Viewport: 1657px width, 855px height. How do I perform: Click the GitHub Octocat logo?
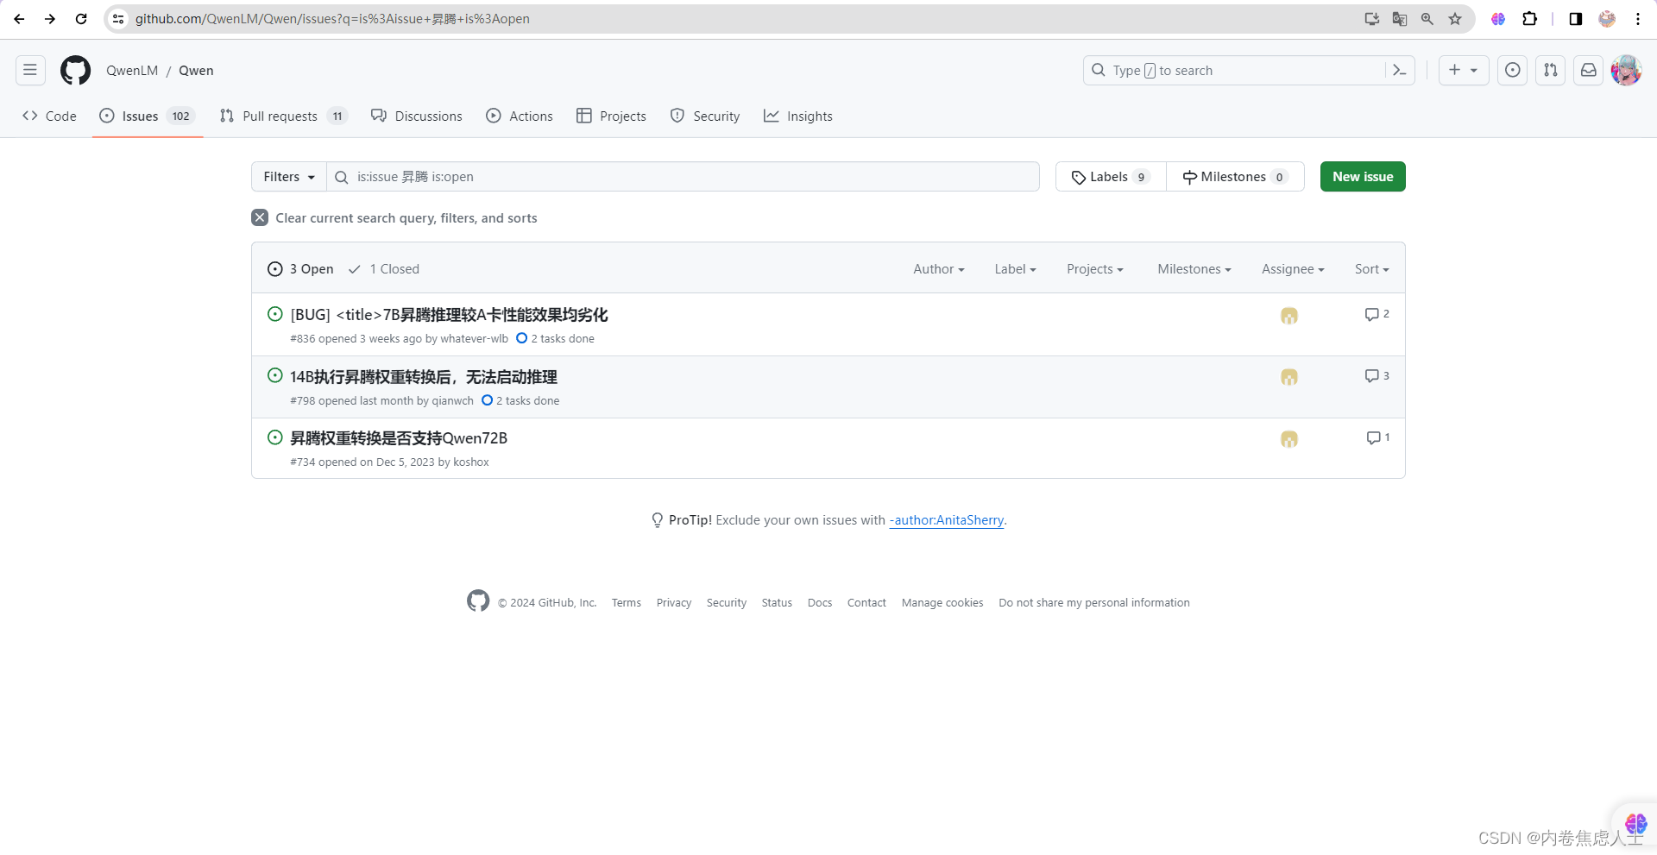pyautogui.click(x=75, y=71)
